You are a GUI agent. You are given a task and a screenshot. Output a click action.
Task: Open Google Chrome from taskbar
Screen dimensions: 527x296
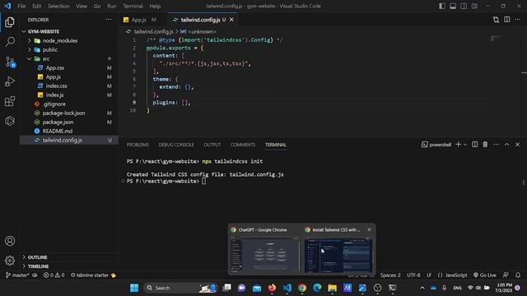tap(302, 288)
